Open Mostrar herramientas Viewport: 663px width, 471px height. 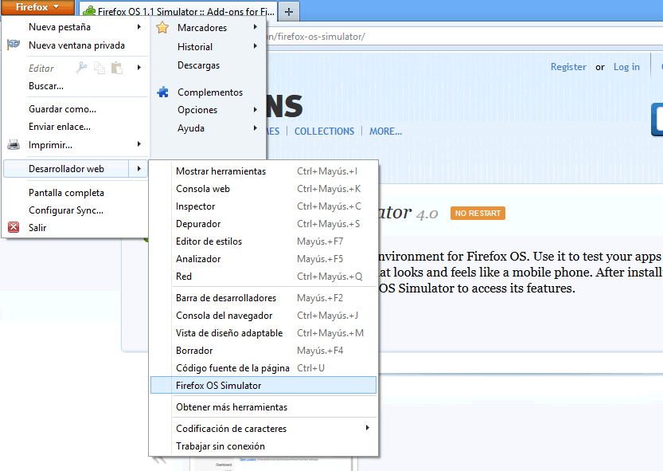coord(263,171)
